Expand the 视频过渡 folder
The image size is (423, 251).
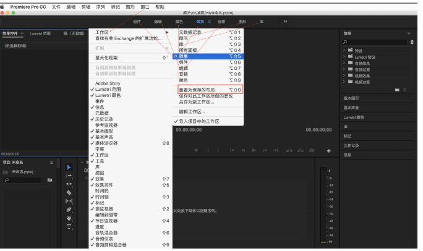click(344, 82)
